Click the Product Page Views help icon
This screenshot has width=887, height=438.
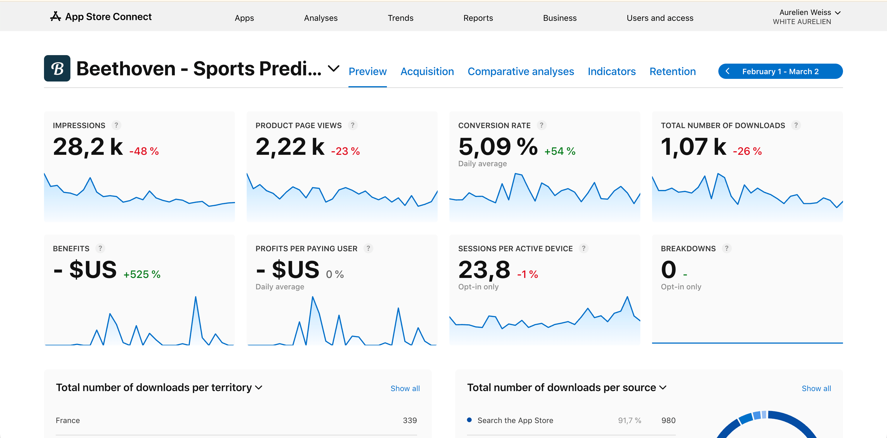tap(353, 125)
